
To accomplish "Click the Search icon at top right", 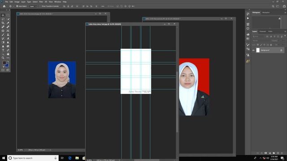I will pos(273,6).
